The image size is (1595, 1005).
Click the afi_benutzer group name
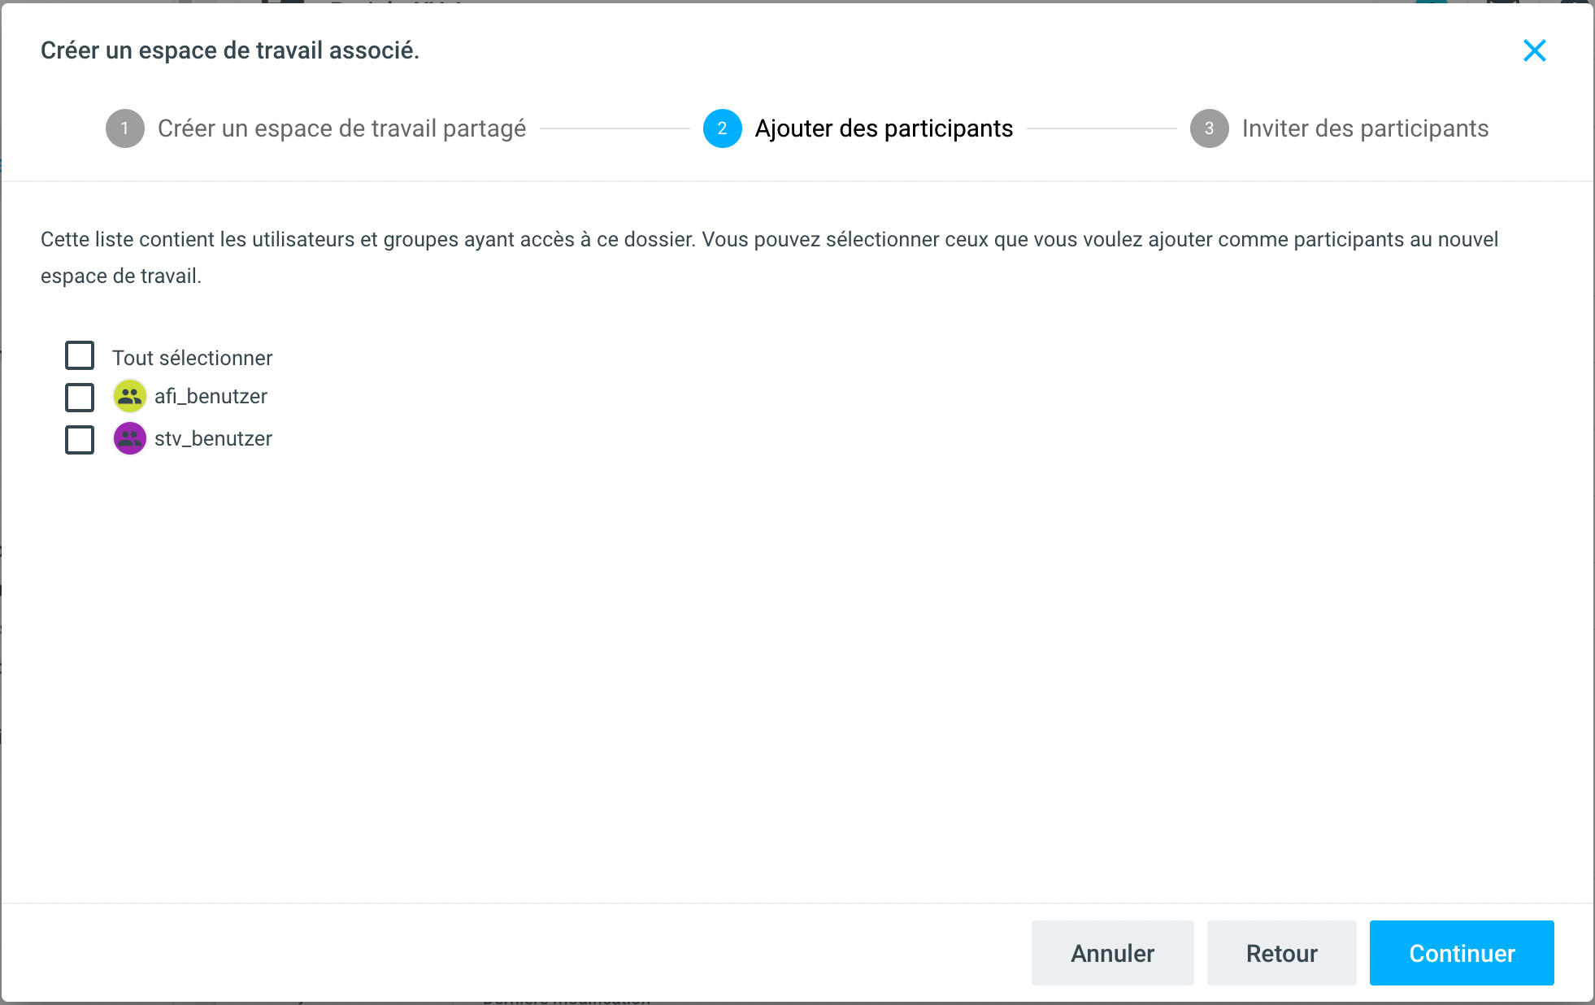pos(211,396)
